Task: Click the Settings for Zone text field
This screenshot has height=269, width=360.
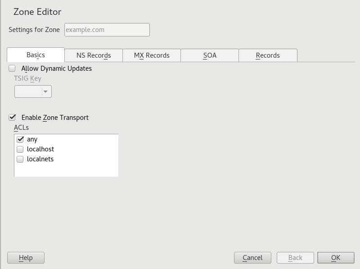Action: (x=107, y=30)
